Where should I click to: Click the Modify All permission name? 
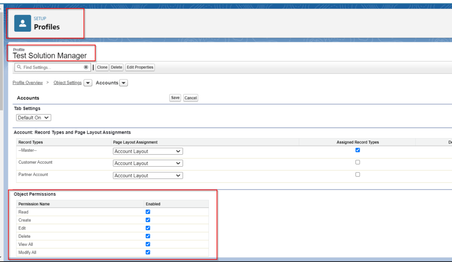[x=27, y=252]
